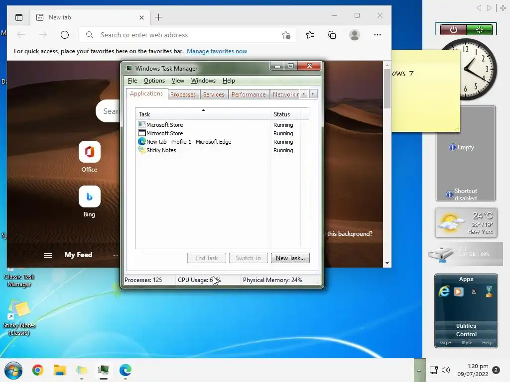Viewport: 510px width, 382px height.
Task: Switch to Sticky Notes on the taskbar
Action: point(82,370)
